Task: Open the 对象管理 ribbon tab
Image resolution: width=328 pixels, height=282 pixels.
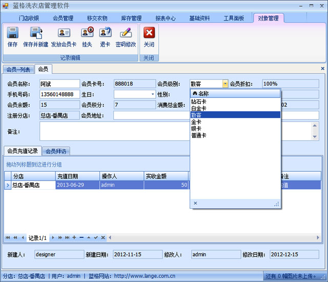Action: click(268, 18)
